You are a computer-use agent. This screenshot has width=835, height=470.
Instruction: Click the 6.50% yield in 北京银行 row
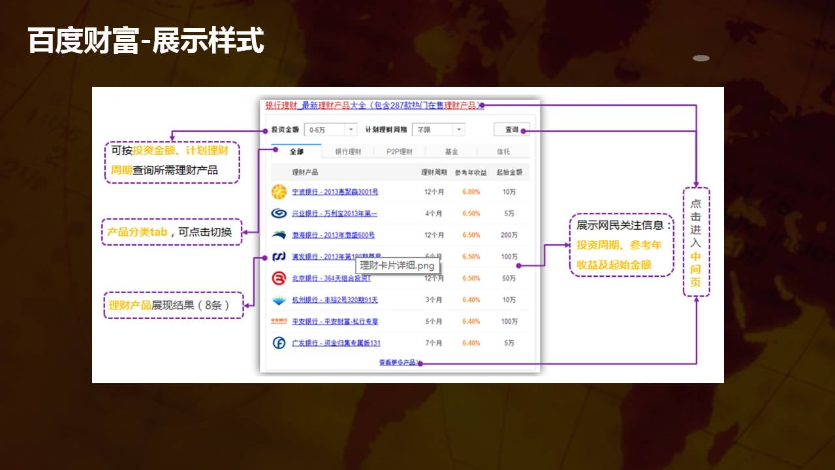point(471,278)
